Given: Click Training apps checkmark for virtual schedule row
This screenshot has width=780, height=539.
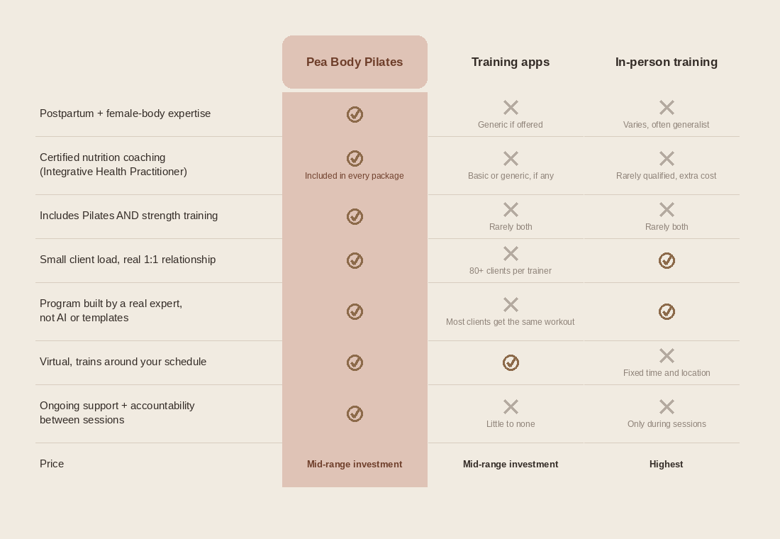Looking at the screenshot, I should pyautogui.click(x=511, y=363).
